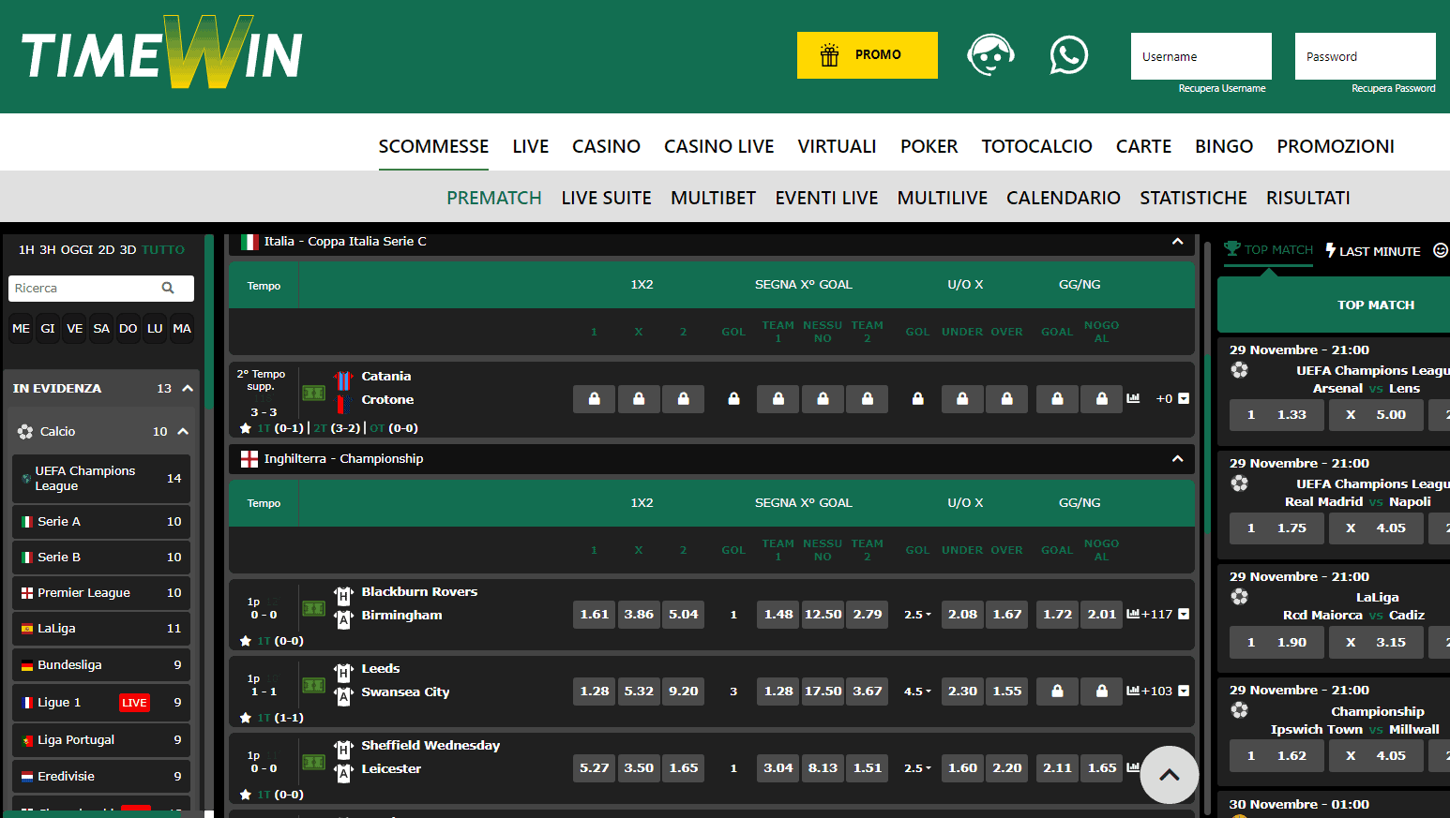This screenshot has width=1450, height=818.
Task: Toggle favorite star for Catania-Crotone
Action: pos(246,428)
